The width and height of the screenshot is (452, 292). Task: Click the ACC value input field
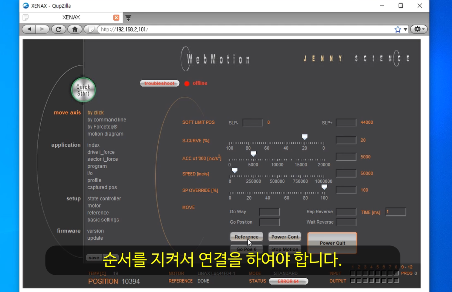346,157
